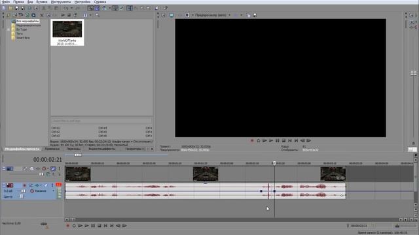The width and height of the screenshot is (419, 235).
Task: Click in the media search field
Action: [101, 121]
